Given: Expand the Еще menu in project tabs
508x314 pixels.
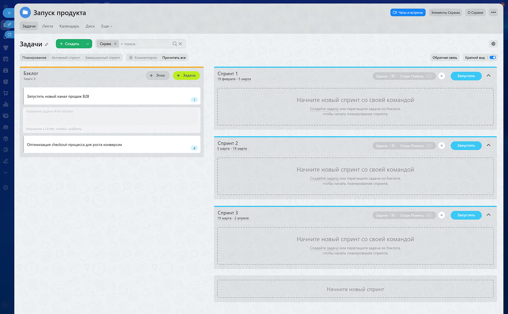Looking at the screenshot, I should coord(106,26).
